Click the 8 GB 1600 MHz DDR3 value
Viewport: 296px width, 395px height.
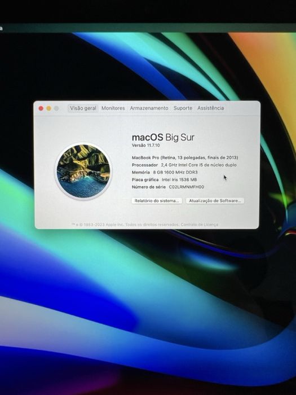point(175,172)
